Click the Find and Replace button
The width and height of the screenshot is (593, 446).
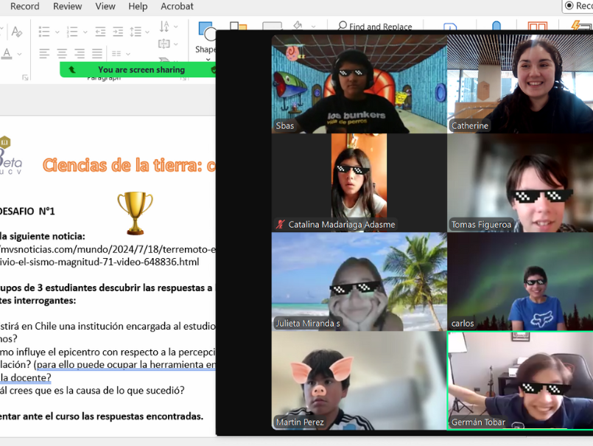[x=374, y=27]
